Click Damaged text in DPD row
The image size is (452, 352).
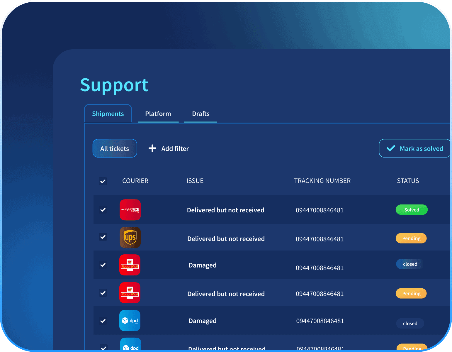(x=203, y=321)
